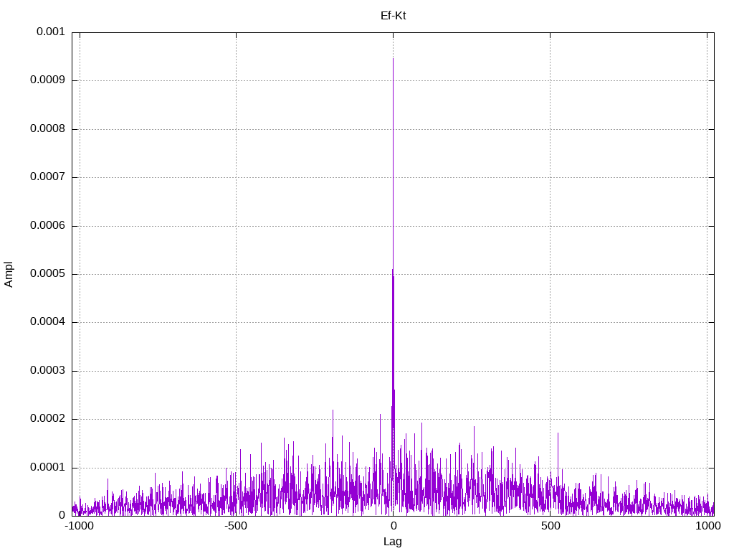734x551 pixels.
Task: Click the tall spike near lag 500
Action: coord(558,434)
